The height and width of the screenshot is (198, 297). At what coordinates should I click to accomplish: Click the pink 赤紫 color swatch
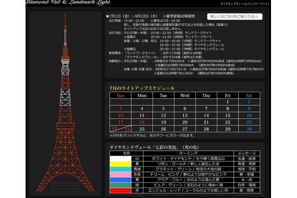[121, 174]
